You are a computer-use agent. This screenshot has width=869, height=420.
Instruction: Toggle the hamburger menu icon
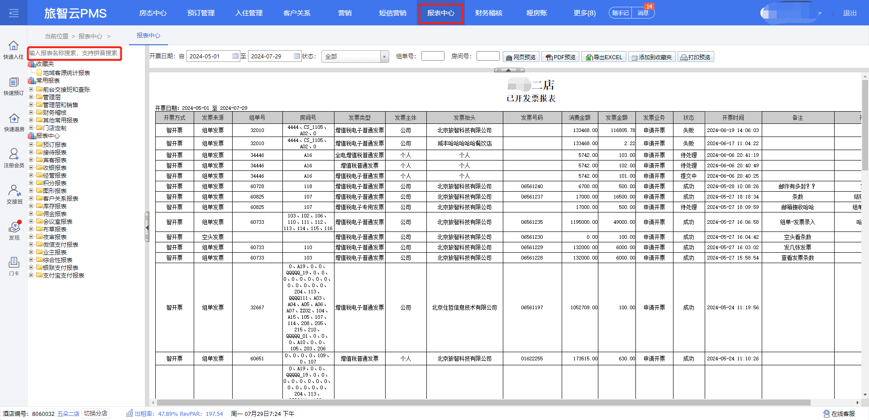coord(14,13)
